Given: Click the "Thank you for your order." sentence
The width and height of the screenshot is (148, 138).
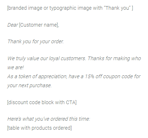Looking at the screenshot, I should pyautogui.click(x=35, y=42).
